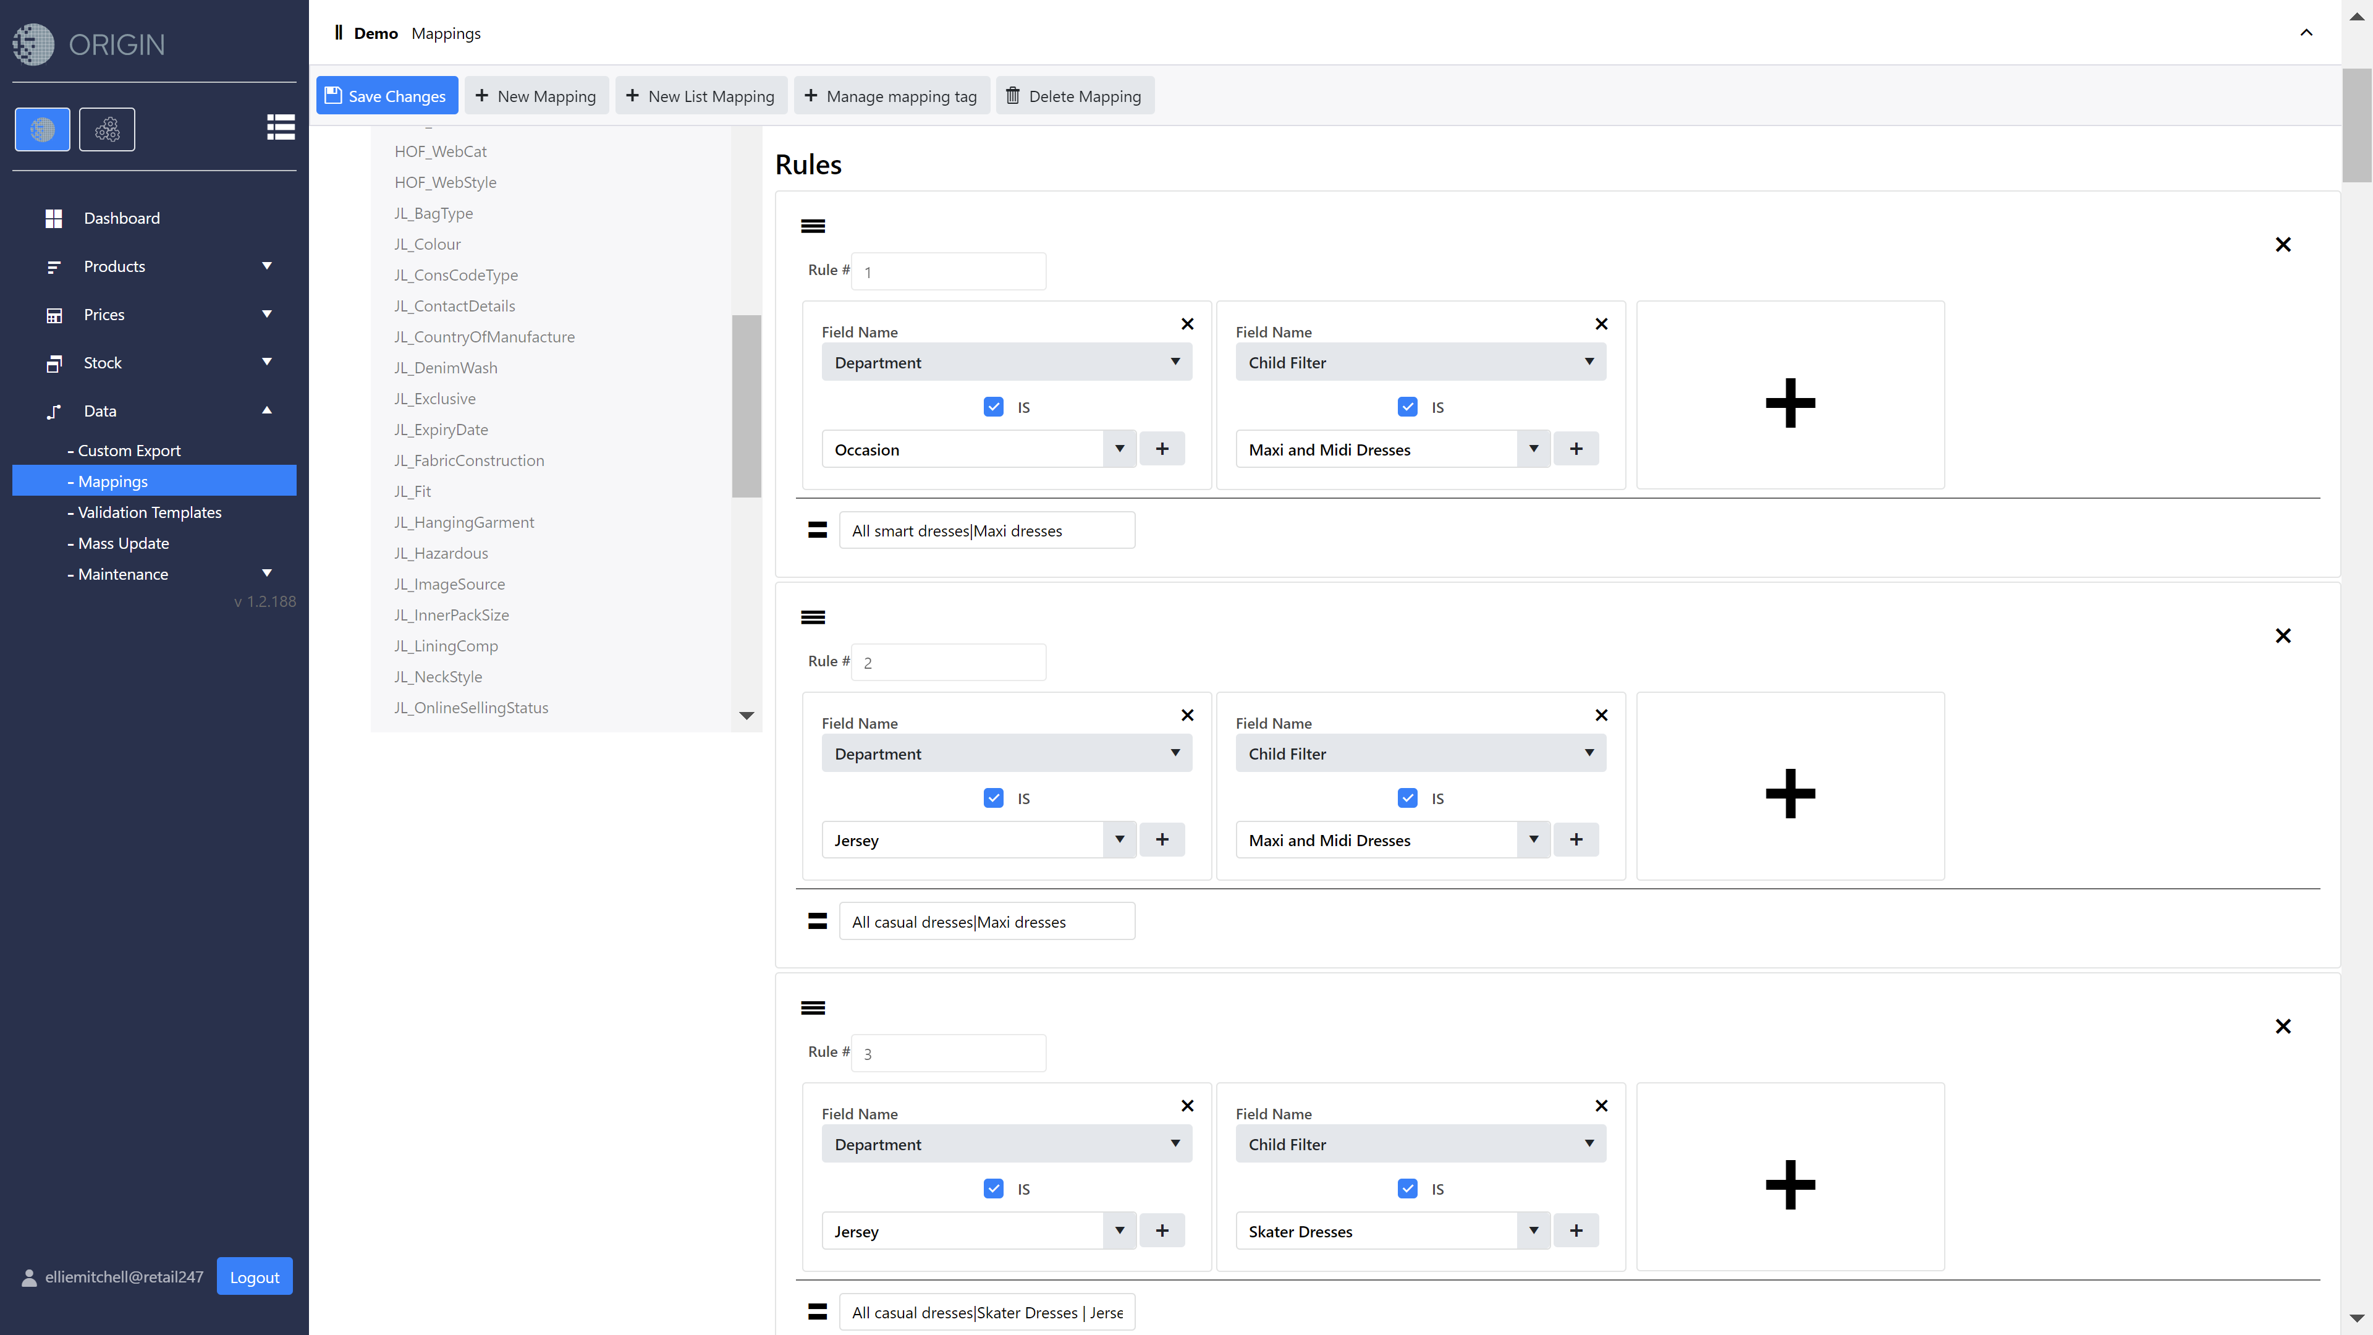This screenshot has height=1335, width=2373.
Task: Open the Occasion value dropdown in Rule 1
Action: [x=1119, y=449]
